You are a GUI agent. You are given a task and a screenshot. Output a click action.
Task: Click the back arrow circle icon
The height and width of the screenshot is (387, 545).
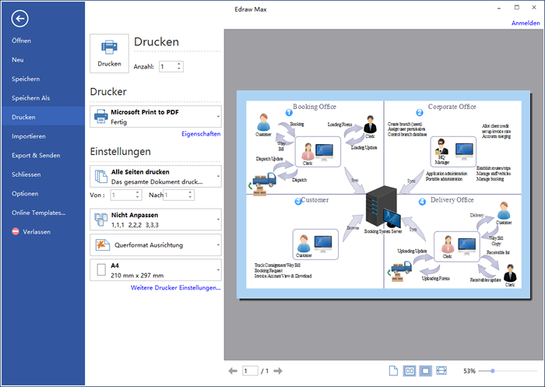click(20, 19)
